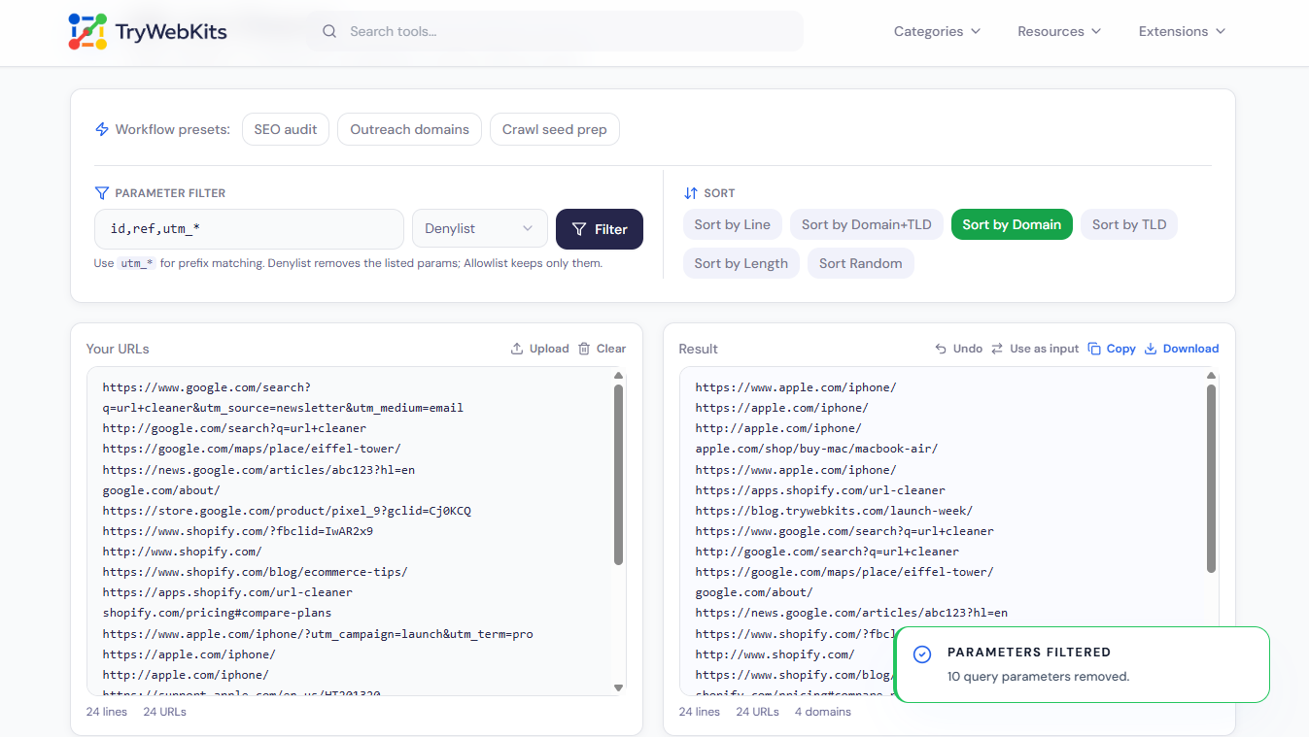Click the Copy label in Result panel
This screenshot has width=1309, height=737.
coord(1121,349)
